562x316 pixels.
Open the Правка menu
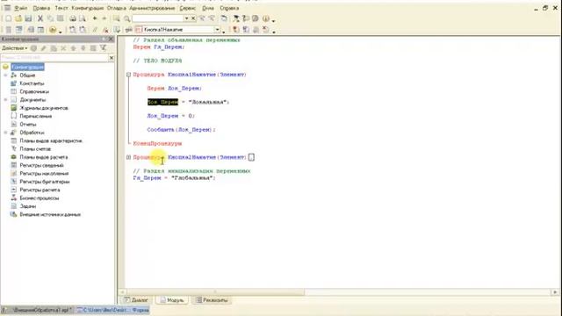(x=41, y=8)
